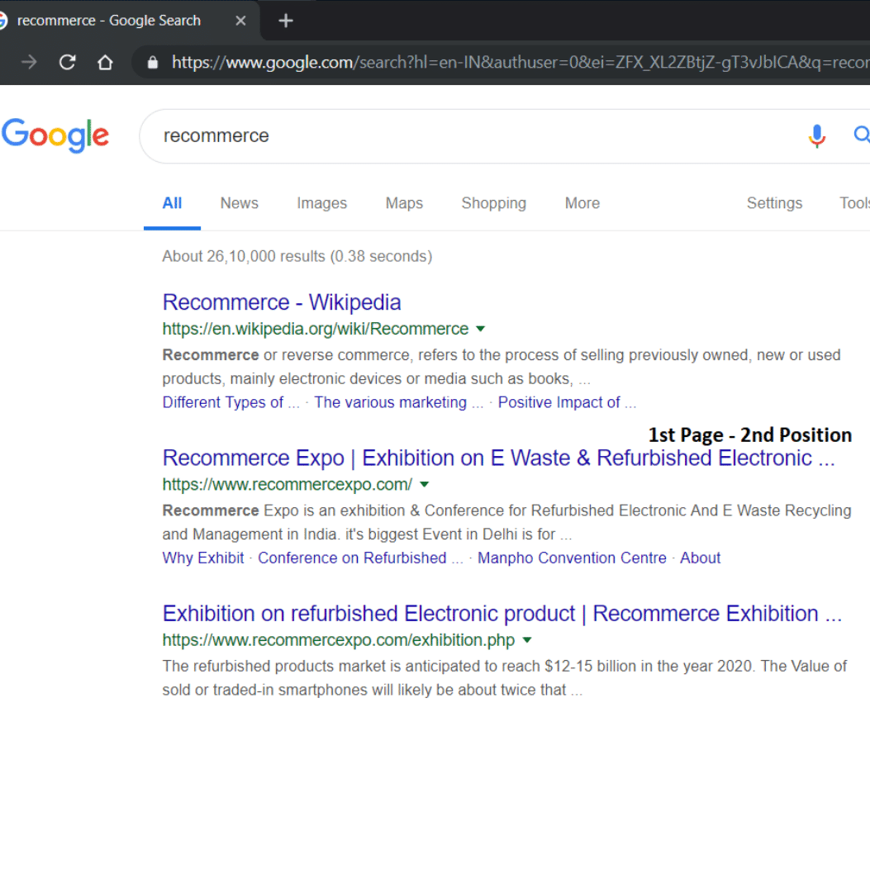Open a new tab with plus button

click(x=286, y=21)
